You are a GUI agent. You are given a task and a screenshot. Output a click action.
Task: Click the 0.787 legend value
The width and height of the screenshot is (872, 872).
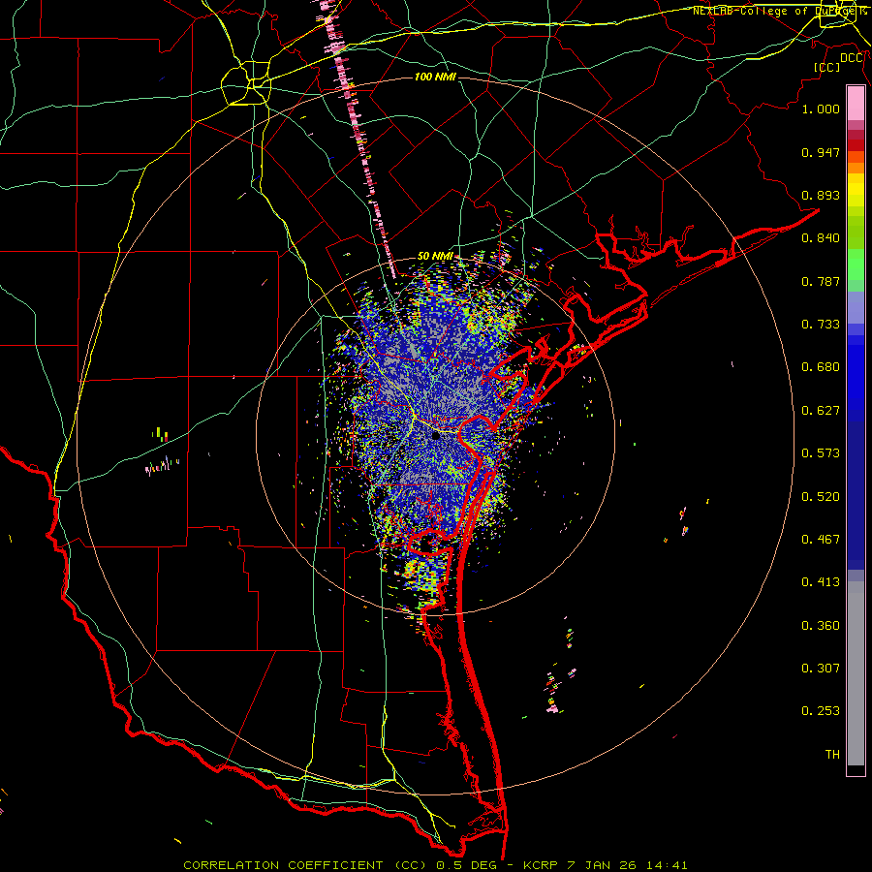pos(821,281)
